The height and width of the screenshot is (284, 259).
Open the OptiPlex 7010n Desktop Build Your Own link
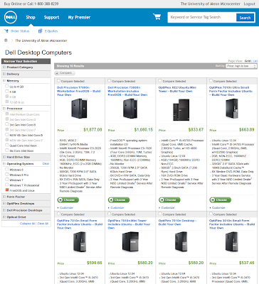pos(178,222)
